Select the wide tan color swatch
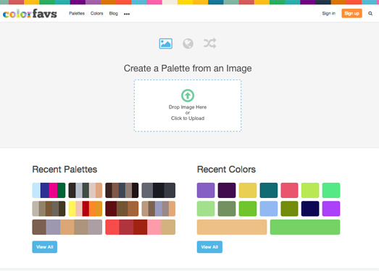 232,227
